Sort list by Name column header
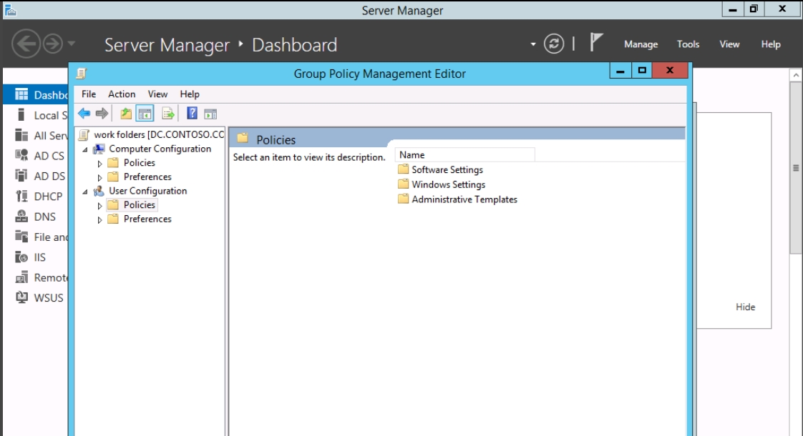803x436 pixels. (x=464, y=155)
